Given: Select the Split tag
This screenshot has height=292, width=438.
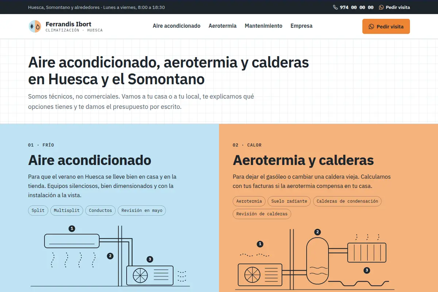Looking at the screenshot, I should pos(38,211).
